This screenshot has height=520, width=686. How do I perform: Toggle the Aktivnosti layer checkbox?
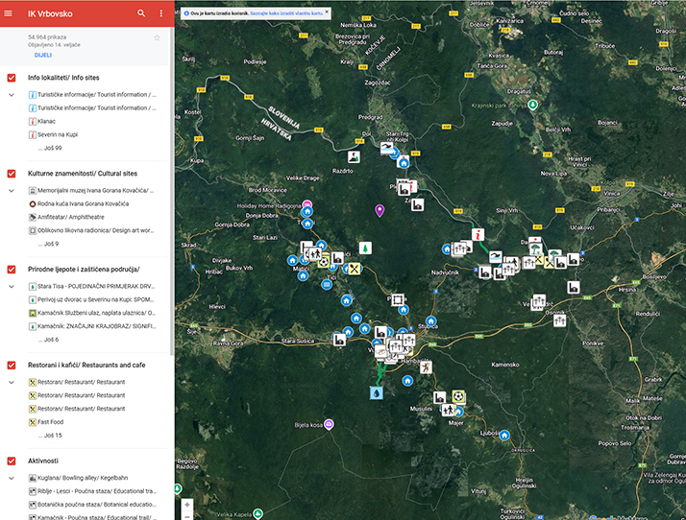[x=12, y=461]
